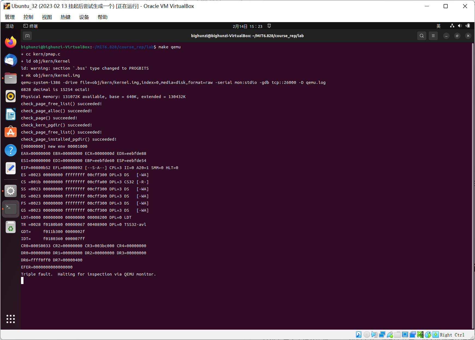Click the 'qemu-system-i386 -drive' command line
The height and width of the screenshot is (340, 475).
tap(173, 82)
